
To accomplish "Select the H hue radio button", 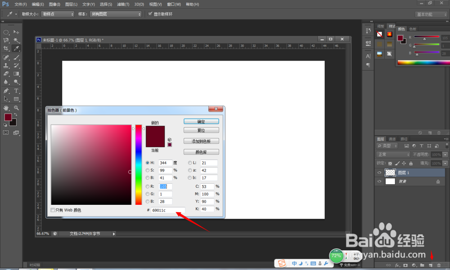I will click(x=148, y=163).
